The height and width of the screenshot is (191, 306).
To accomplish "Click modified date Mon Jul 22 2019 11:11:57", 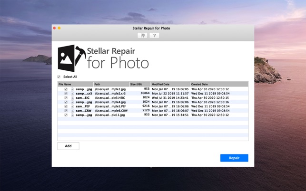I will click(x=170, y=93).
